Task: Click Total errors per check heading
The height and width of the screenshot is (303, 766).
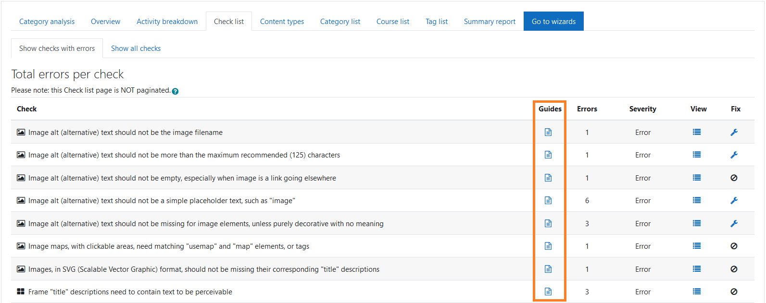Action: click(x=67, y=74)
